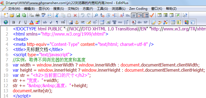
Task: Click the Hx hex viewer icon
Action: click(128, 15)
